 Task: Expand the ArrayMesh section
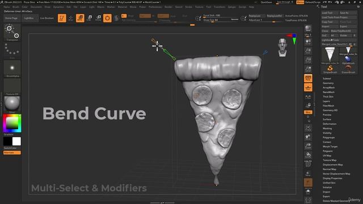pos(329,88)
